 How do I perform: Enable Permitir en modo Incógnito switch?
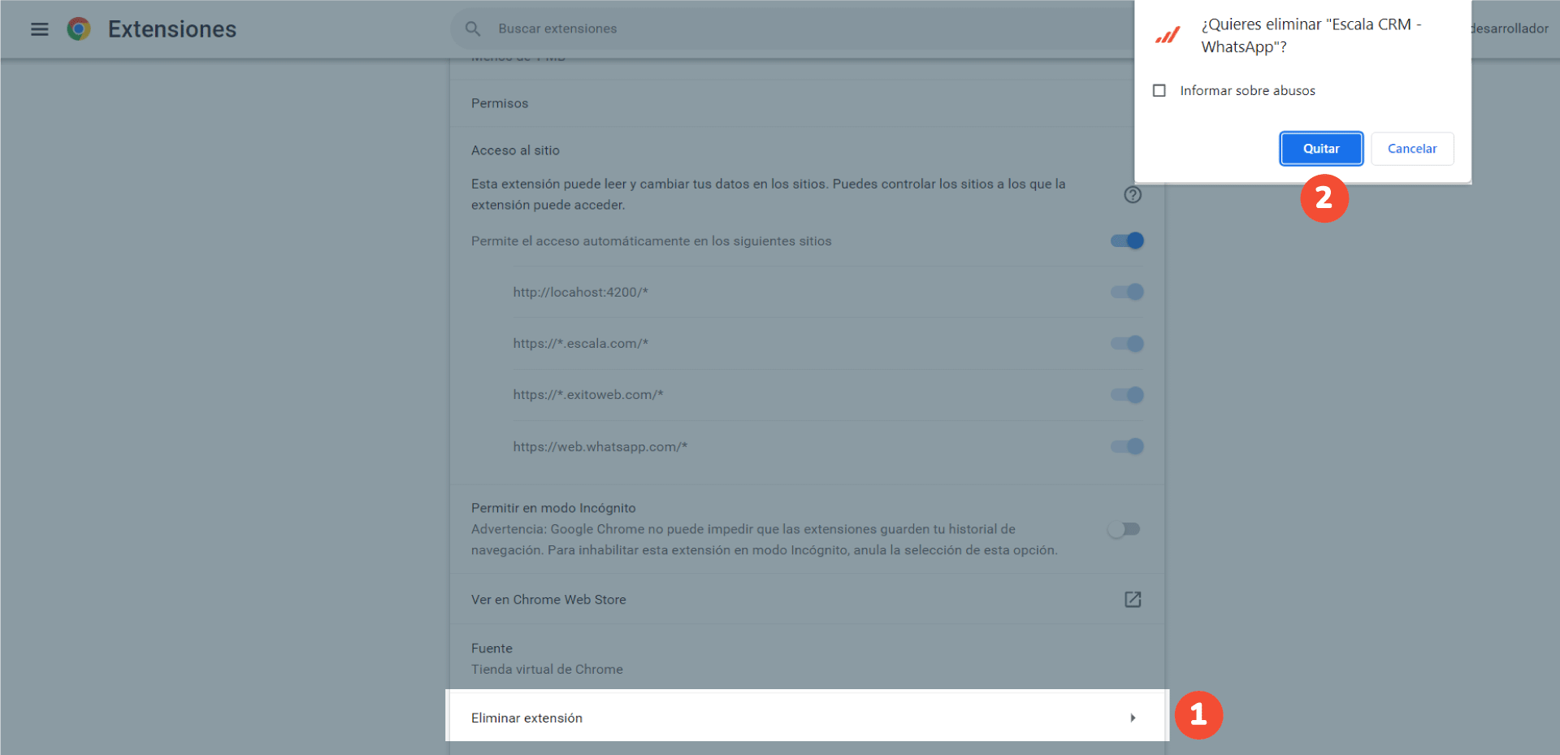[x=1124, y=529]
